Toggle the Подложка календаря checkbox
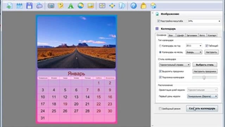This screenshot has height=127, width=225. (160, 77)
